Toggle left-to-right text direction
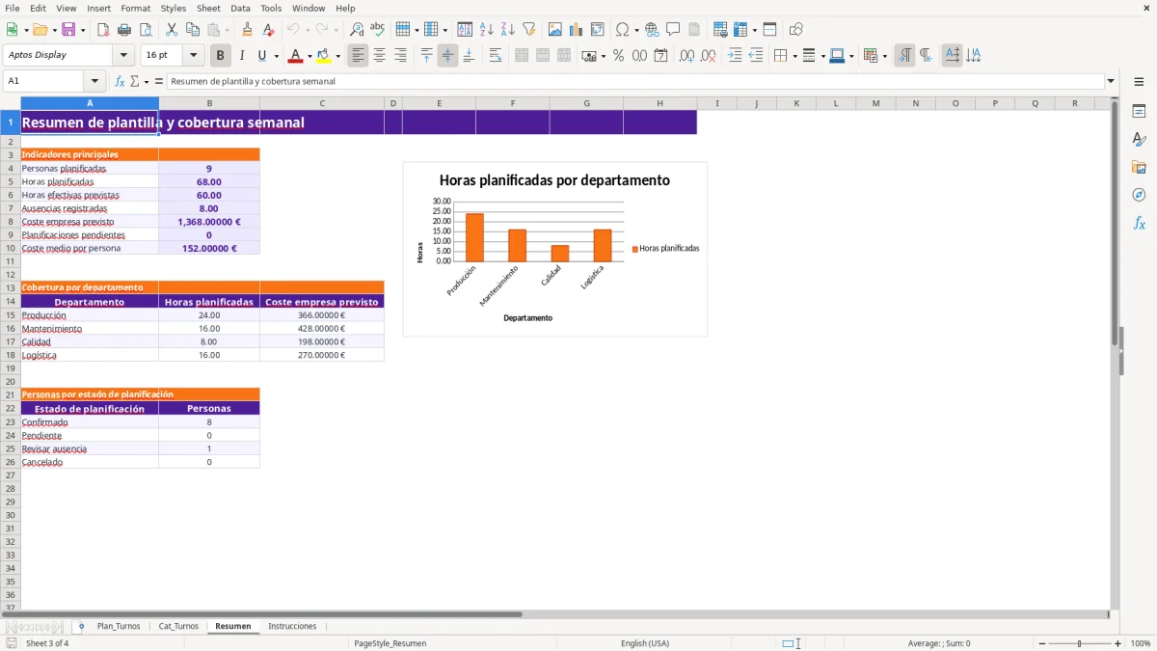The image size is (1157, 651). 904,56
